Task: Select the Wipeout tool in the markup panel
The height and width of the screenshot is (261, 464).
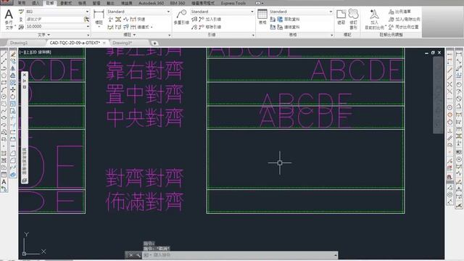Action: [341, 14]
